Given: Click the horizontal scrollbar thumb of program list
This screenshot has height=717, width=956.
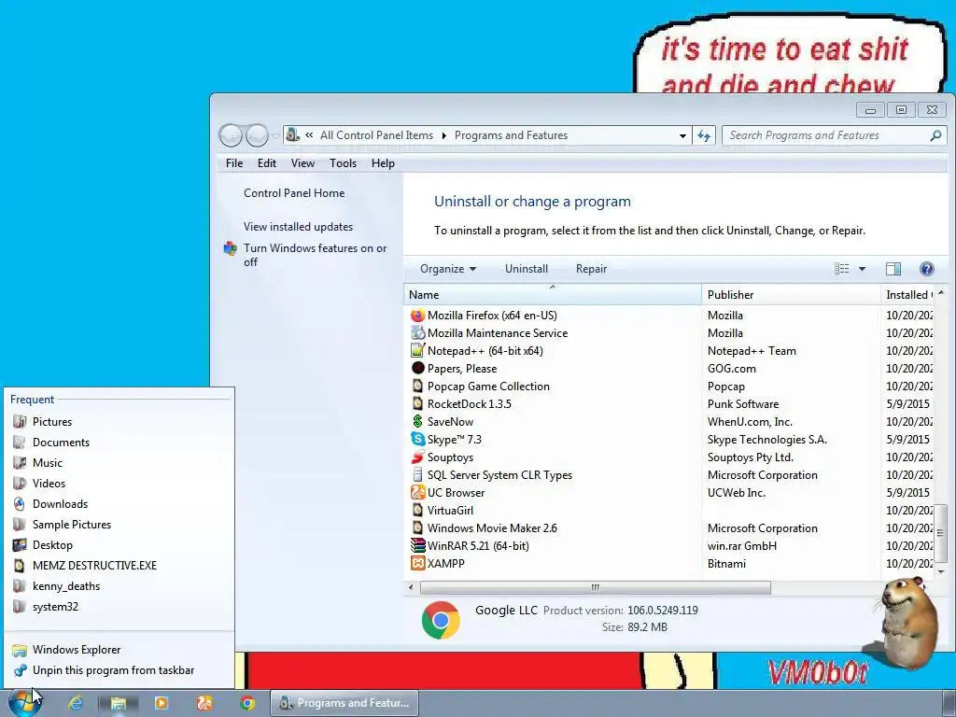Looking at the screenshot, I should click(595, 587).
